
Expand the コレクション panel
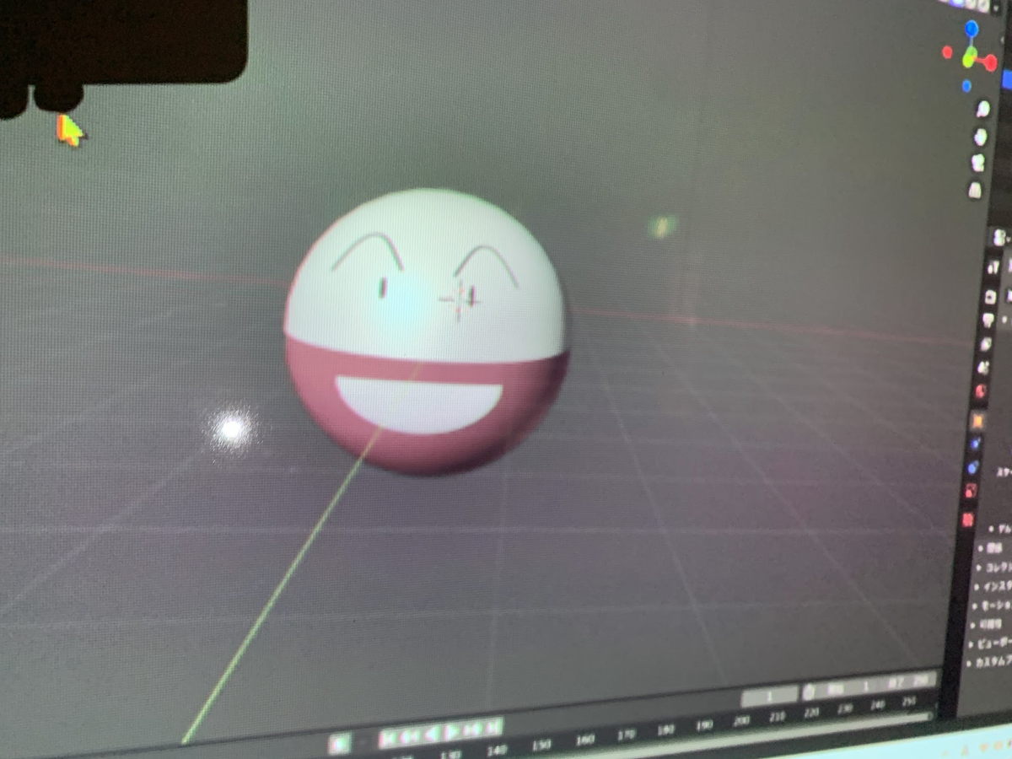993,568
